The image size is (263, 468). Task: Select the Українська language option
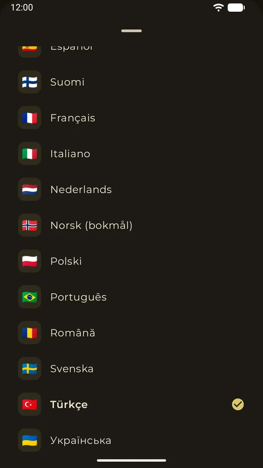pyautogui.click(x=131, y=440)
